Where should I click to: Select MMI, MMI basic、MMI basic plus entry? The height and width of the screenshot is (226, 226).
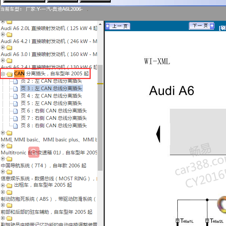coord(49,140)
